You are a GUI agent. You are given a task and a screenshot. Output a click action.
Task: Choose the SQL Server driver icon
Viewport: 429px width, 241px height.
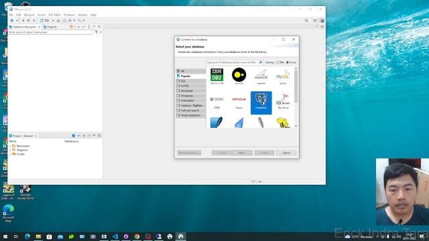pyautogui.click(x=283, y=100)
